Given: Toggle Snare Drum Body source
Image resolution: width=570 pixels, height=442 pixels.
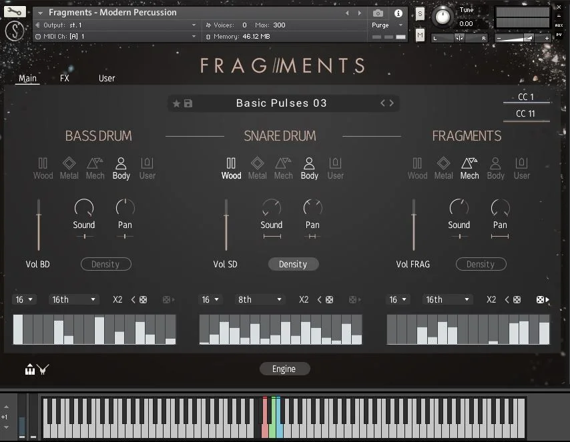Looking at the screenshot, I should [x=309, y=169].
